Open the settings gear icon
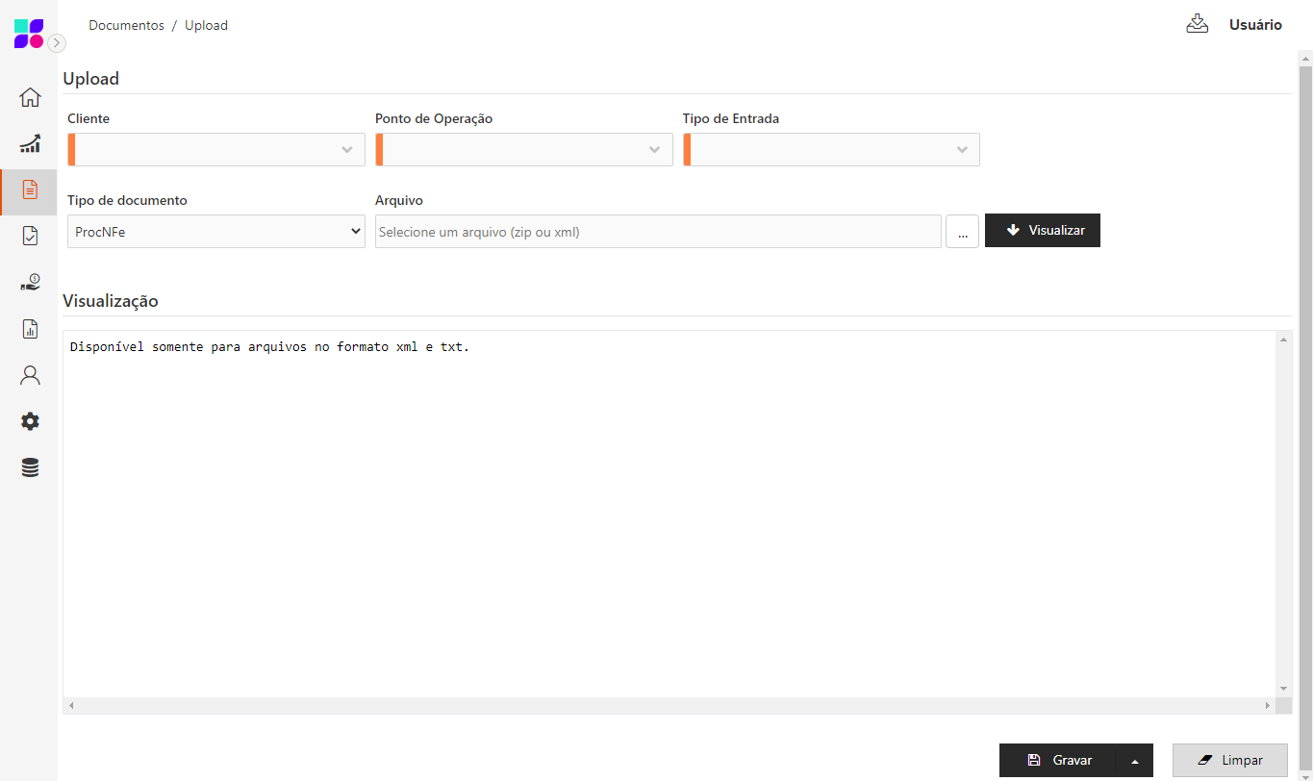 click(x=30, y=421)
